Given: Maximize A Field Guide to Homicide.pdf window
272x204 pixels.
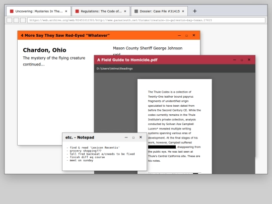Looking at the screenshot, I should coord(242,60).
